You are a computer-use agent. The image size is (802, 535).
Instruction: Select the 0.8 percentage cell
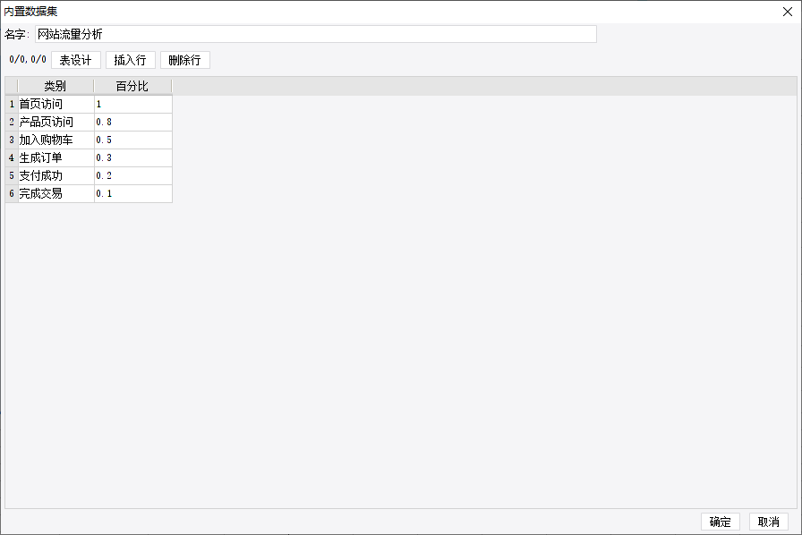coord(133,123)
